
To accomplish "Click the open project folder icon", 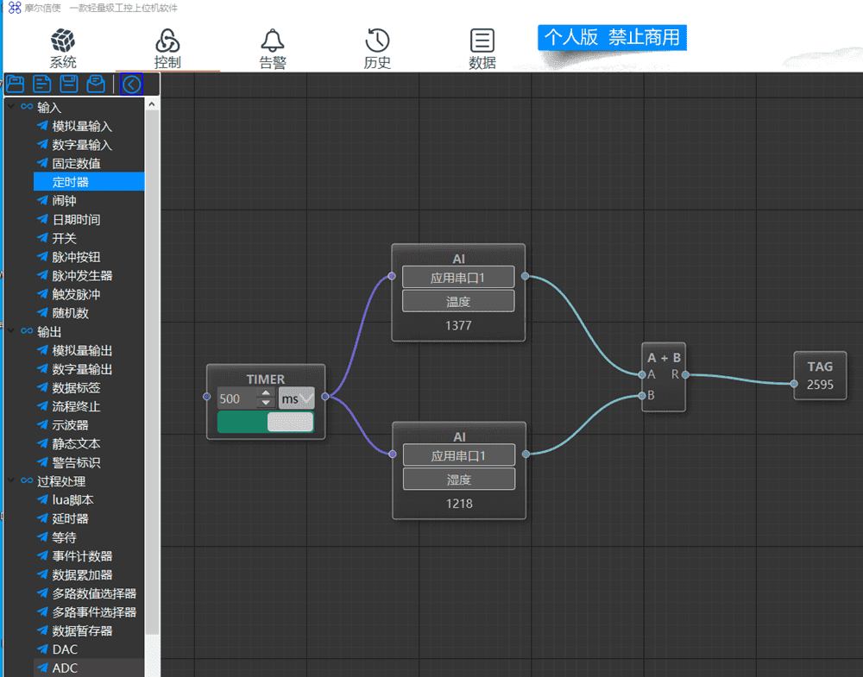I will click(x=15, y=84).
